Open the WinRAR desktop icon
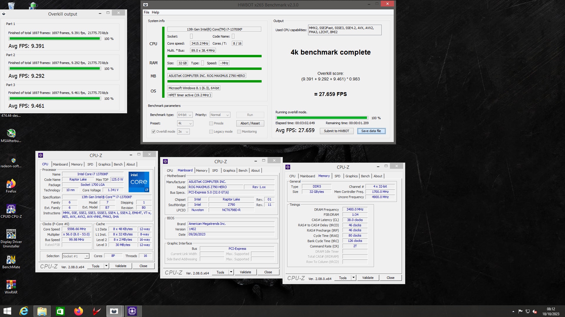565x317 pixels. (x=11, y=287)
